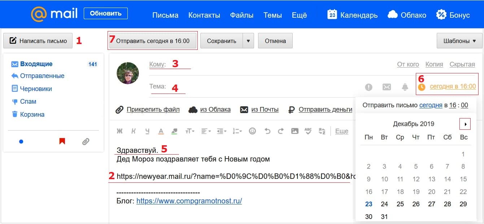Open the compgramotnost.ru blog link
The height and width of the screenshot is (224, 484).
coord(189,201)
